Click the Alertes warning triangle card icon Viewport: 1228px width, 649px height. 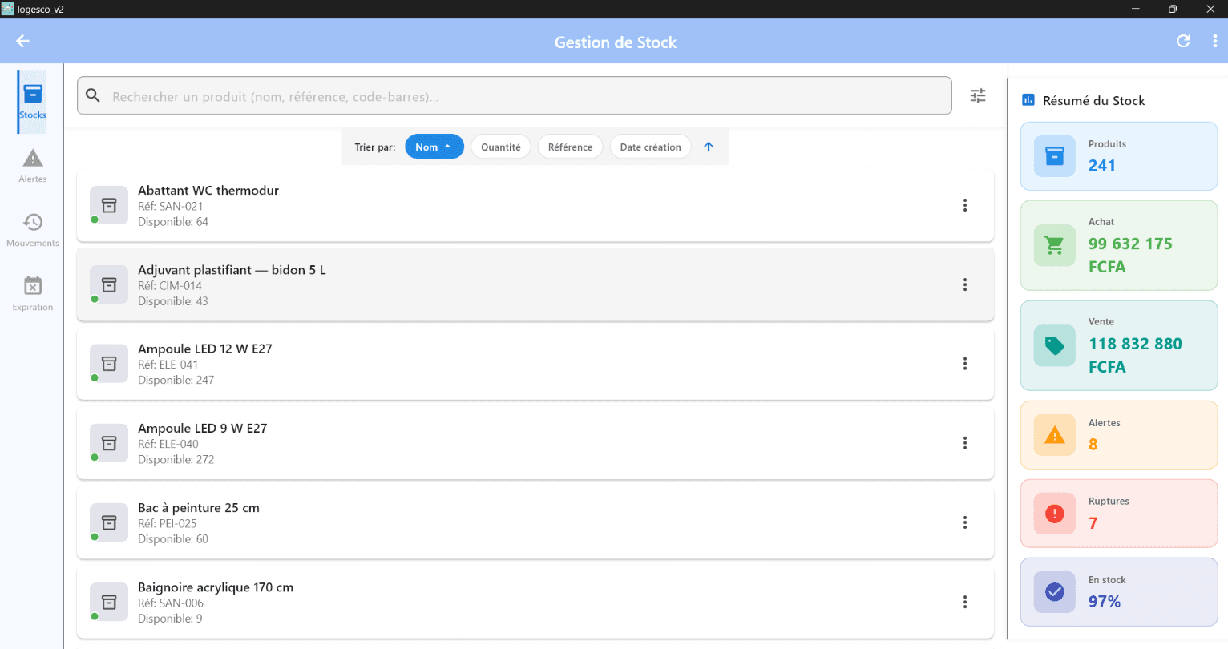pyautogui.click(x=1055, y=435)
